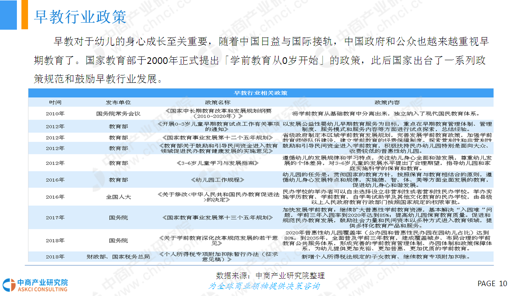Click the data source text 中商产业研究院整理
515x296 pixels.
click(x=270, y=275)
